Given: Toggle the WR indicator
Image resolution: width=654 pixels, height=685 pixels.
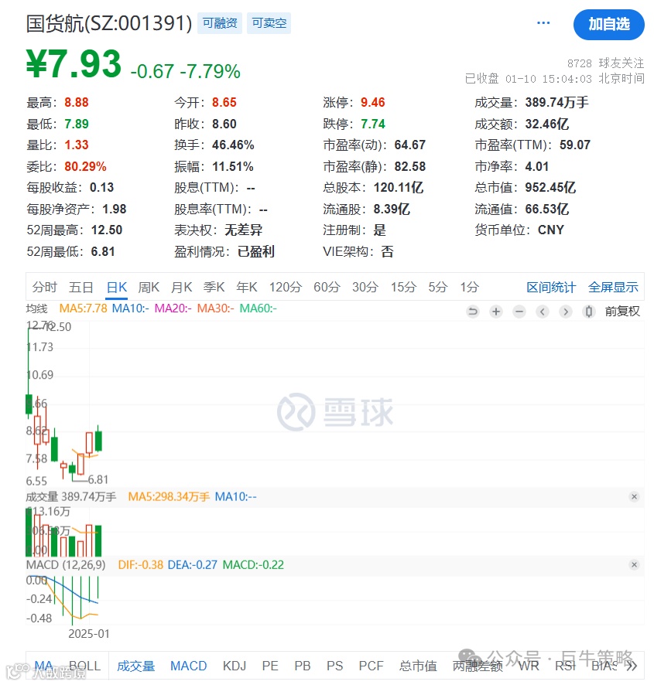Looking at the screenshot, I should click(x=529, y=666).
